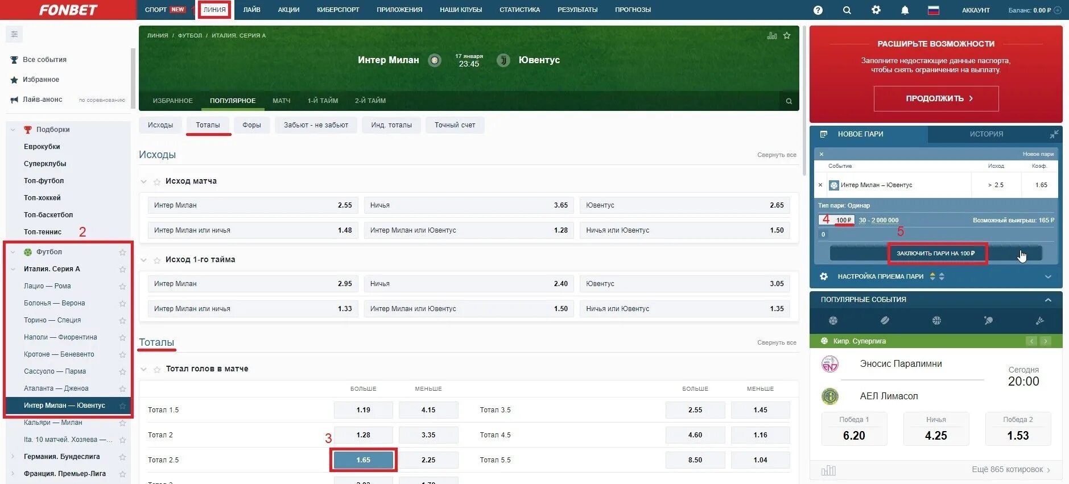Expand Настройка приема пари chevron
Viewport: 1069px width, 484px height.
coord(1048,276)
